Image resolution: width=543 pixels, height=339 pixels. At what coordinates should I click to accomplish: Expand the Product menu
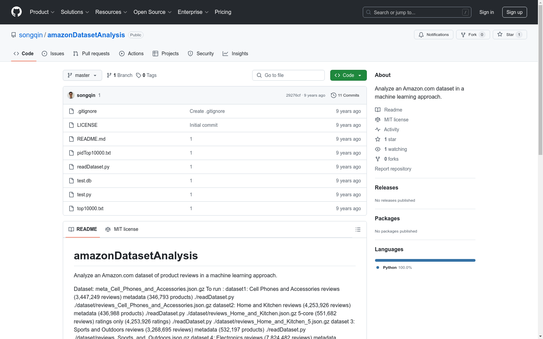tap(42, 12)
